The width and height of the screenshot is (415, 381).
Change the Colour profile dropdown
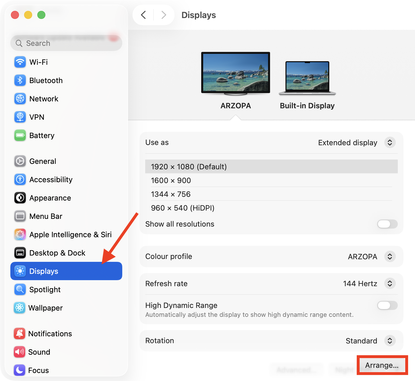pos(390,256)
